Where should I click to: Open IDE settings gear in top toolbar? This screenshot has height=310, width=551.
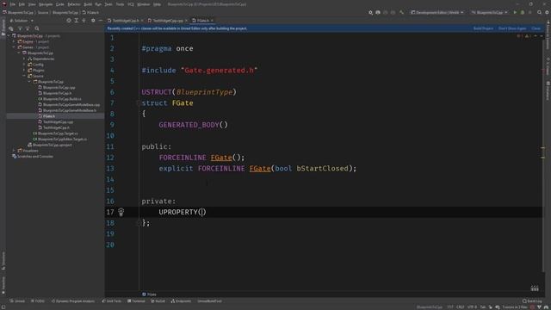pyautogui.click(x=547, y=13)
